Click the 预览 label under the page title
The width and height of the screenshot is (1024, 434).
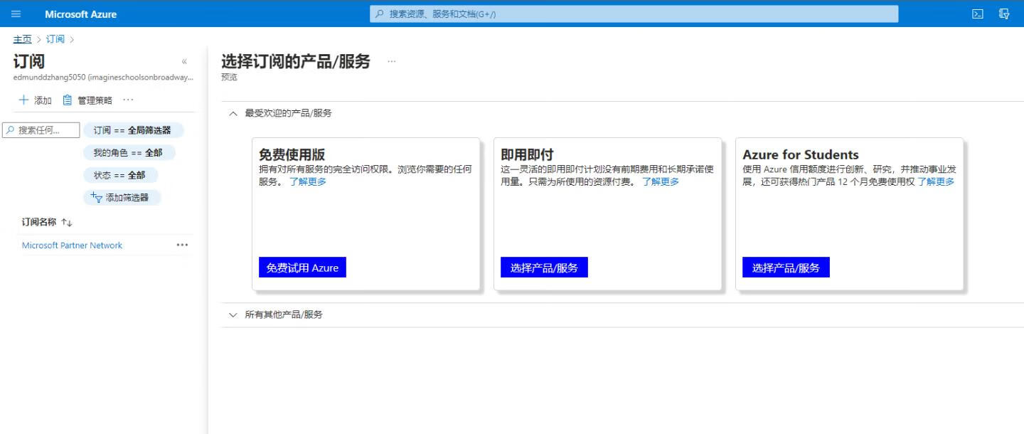[x=229, y=77]
